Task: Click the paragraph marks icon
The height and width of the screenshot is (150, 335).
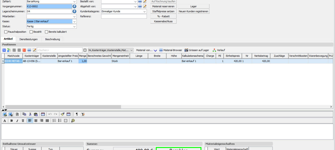Action: (x=77, y=114)
